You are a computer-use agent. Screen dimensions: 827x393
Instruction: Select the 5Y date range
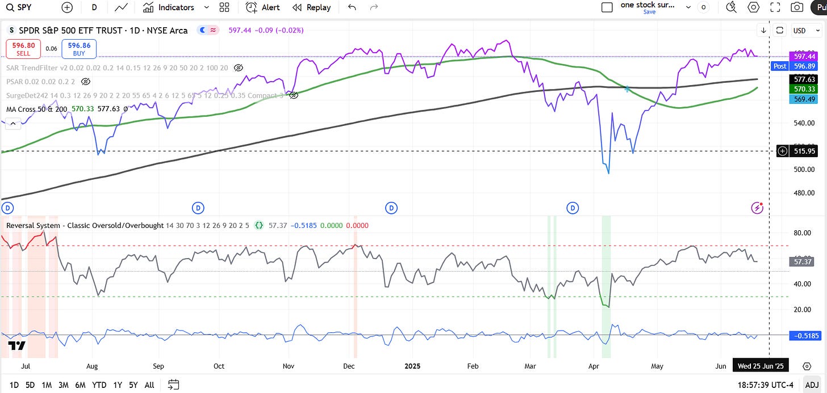point(133,385)
